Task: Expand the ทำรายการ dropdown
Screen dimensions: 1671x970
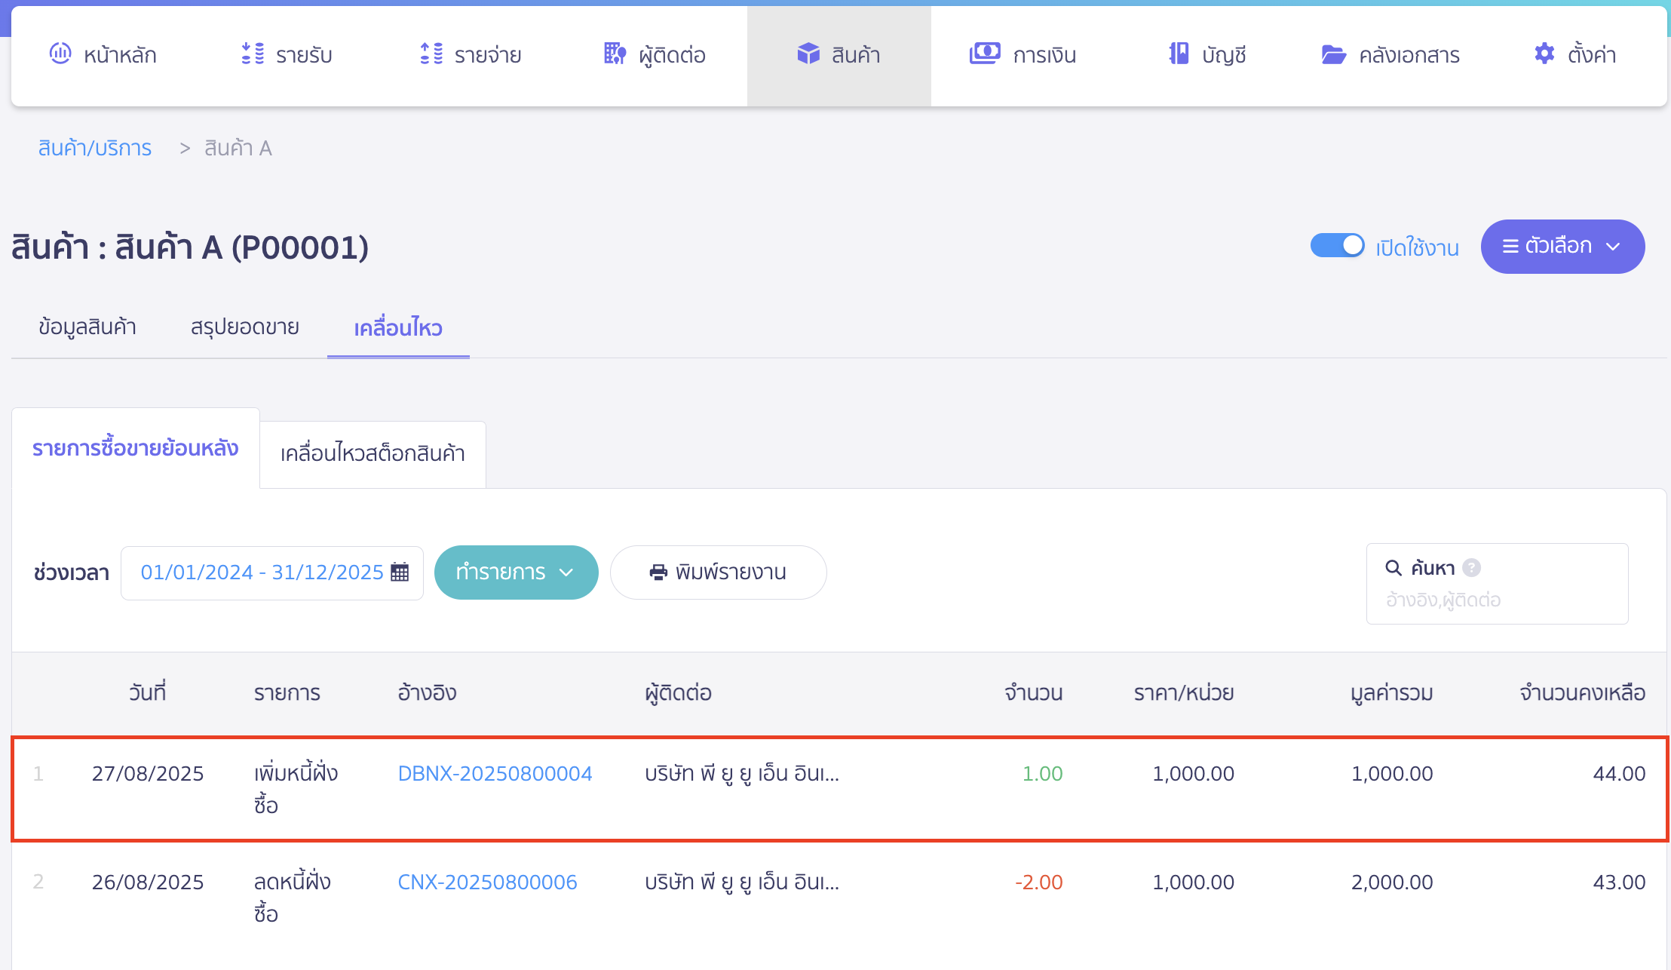Action: point(517,572)
